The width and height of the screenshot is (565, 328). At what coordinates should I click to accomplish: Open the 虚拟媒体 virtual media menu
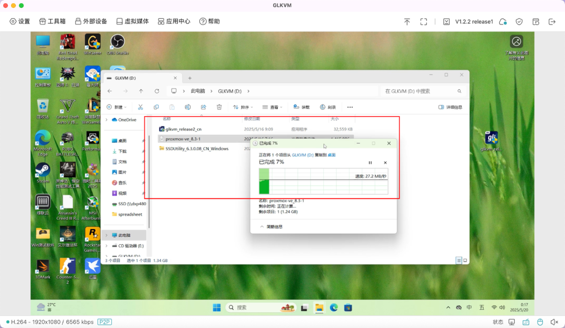pos(132,21)
